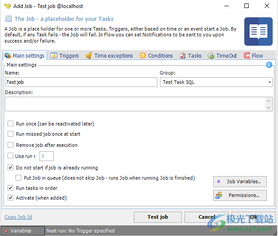Image resolution: width=278 pixels, height=236 pixels.
Task: Click the users icon on the Permissions button
Action: pos(219,195)
